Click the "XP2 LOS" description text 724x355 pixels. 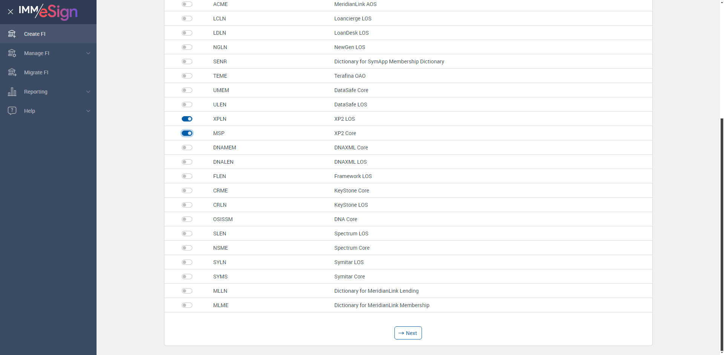click(x=345, y=119)
